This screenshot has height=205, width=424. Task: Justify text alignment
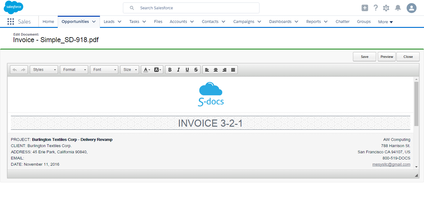(233, 70)
